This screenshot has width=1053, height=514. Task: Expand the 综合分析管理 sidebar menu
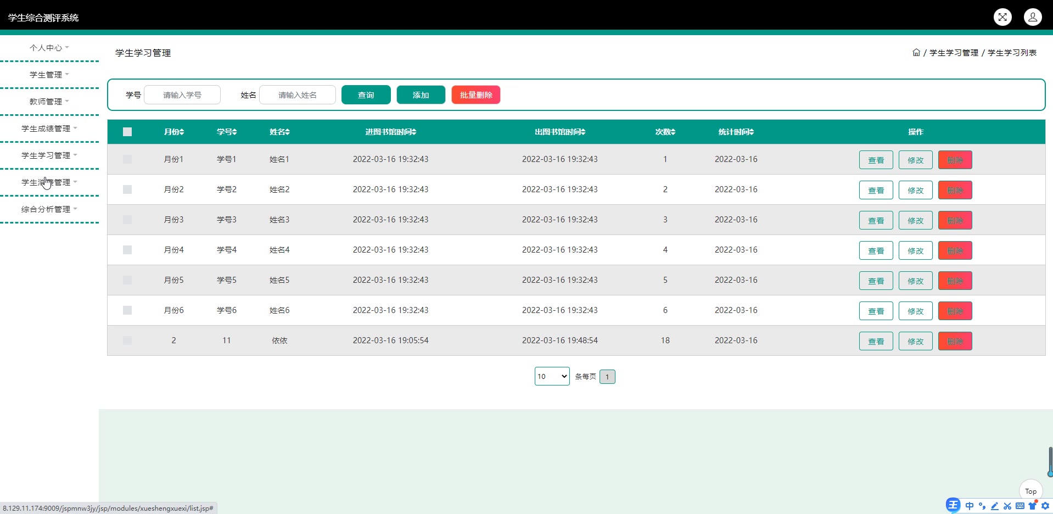coord(49,209)
